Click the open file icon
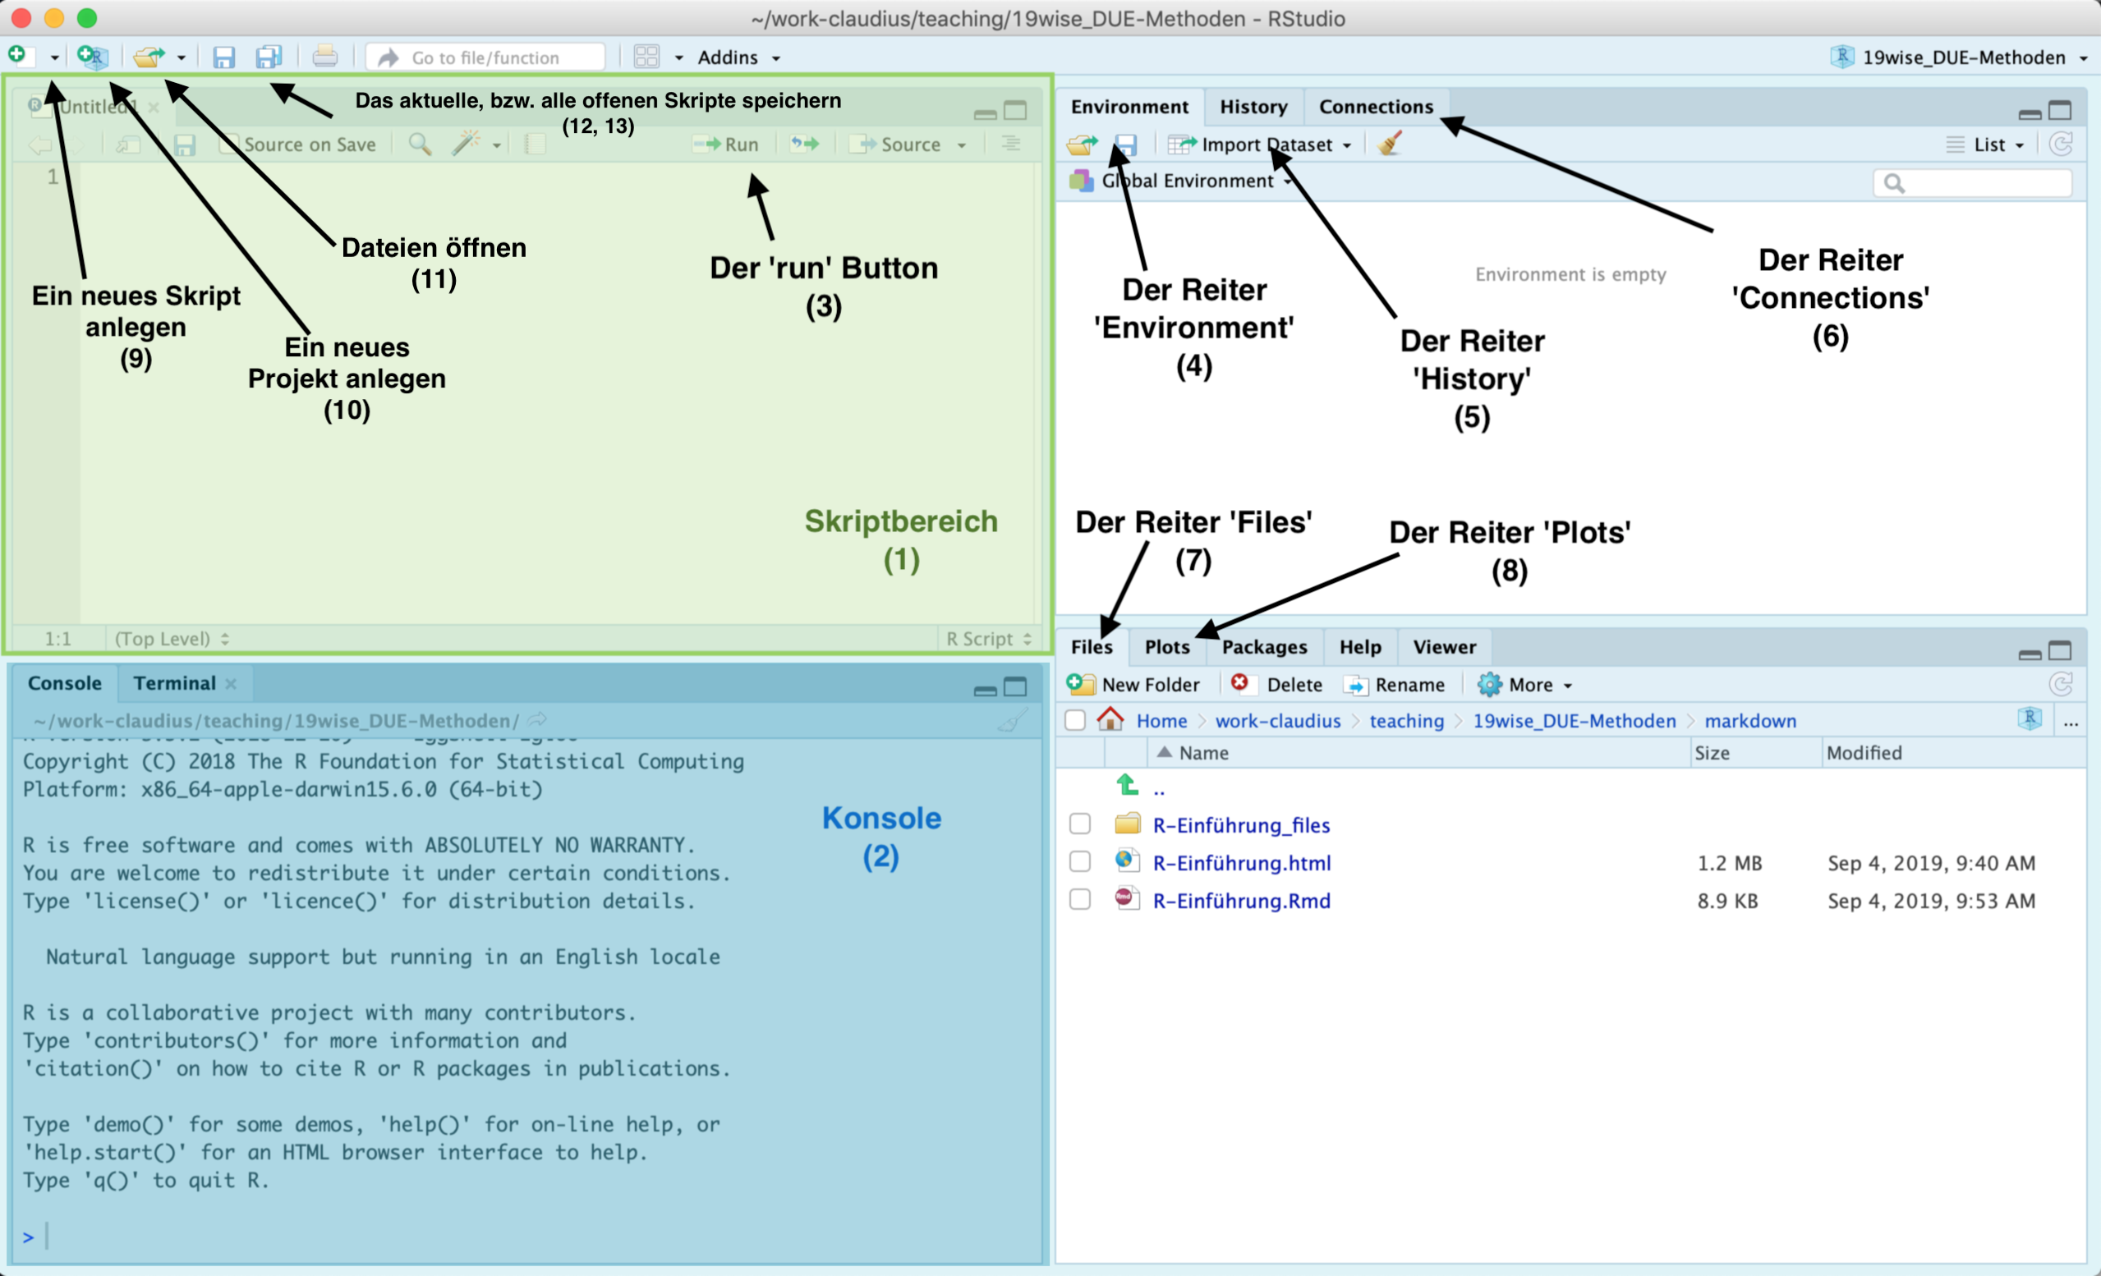Image resolution: width=2101 pixels, height=1276 pixels. coord(149,57)
